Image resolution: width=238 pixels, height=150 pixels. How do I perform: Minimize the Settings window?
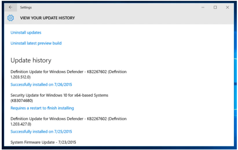pos(203,7)
